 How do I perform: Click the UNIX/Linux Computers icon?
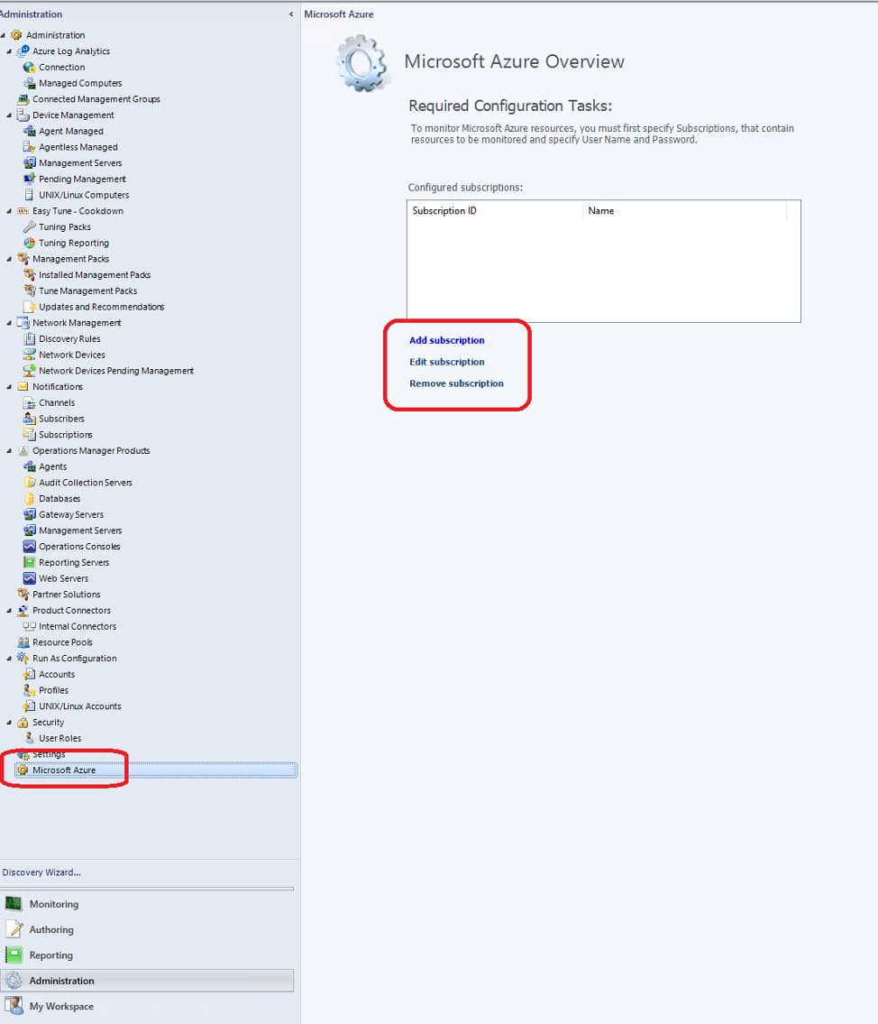click(29, 195)
